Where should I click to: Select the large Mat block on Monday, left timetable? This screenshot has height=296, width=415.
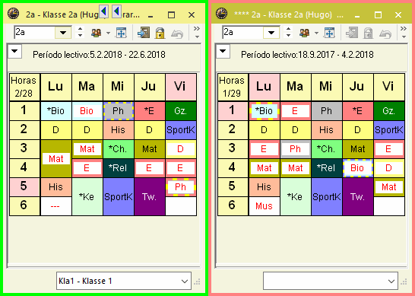(55, 158)
